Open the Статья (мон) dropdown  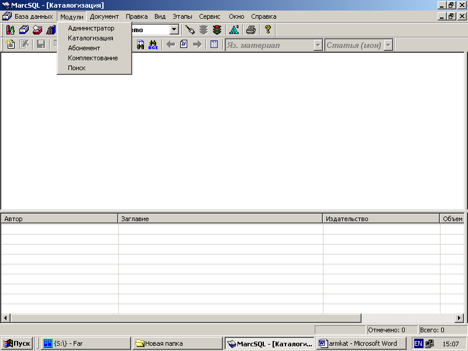(x=388, y=46)
